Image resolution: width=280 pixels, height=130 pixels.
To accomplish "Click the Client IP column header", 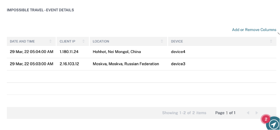I will [68, 41].
